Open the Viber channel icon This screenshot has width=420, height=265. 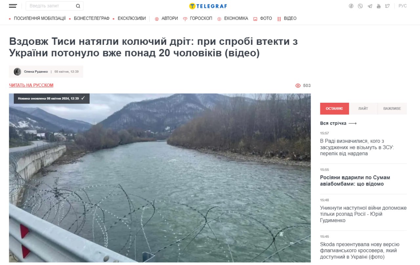360,6
